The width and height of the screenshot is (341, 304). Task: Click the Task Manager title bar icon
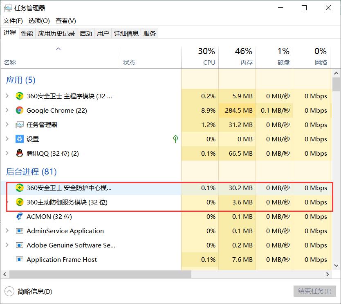click(x=7, y=7)
